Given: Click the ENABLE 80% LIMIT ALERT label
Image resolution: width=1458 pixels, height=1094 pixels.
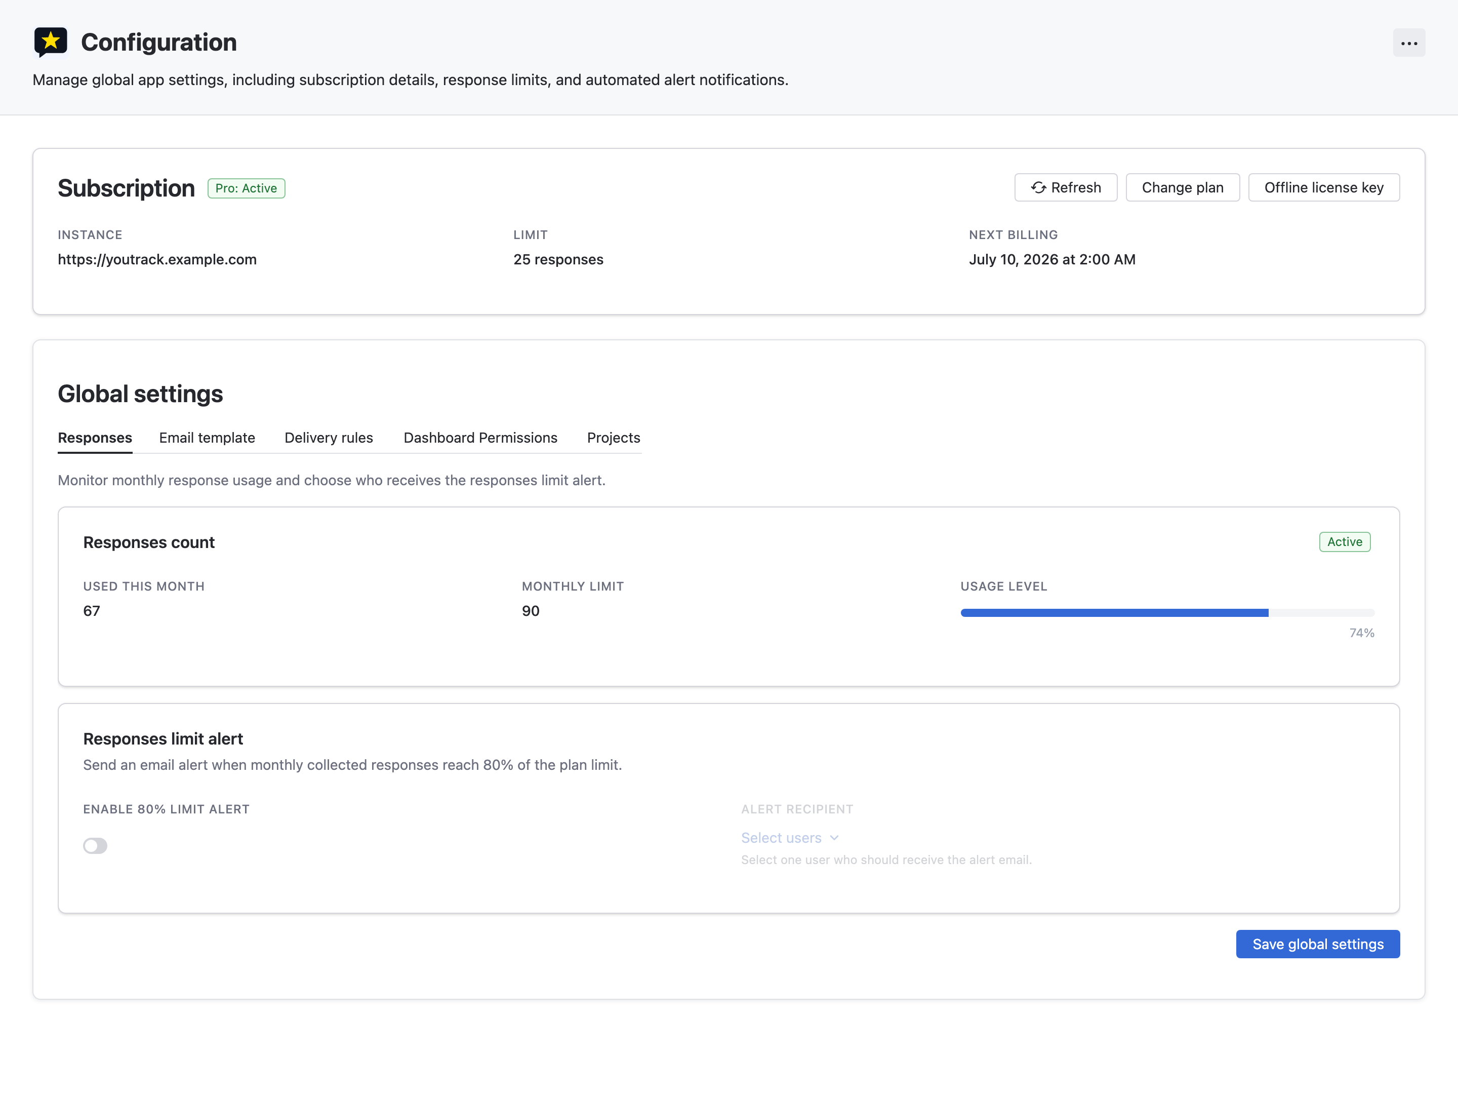Looking at the screenshot, I should point(166,809).
